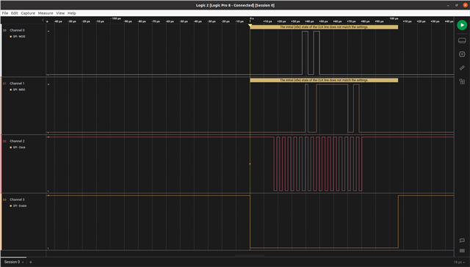The width and height of the screenshot is (470, 267).
Task: Select the Session 0 tab
Action: [x=12, y=262]
